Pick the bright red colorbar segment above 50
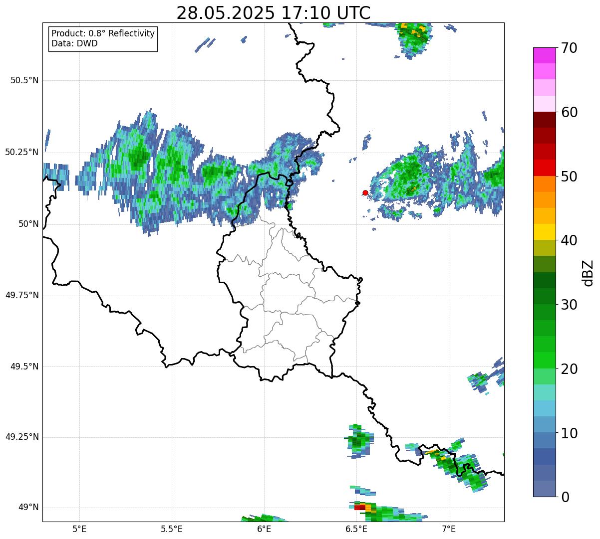Viewport: 600px width, 539px height. click(x=545, y=168)
